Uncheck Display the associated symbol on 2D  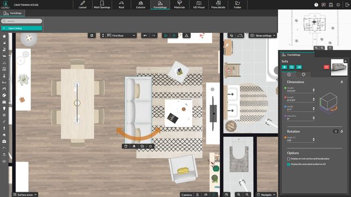[x=288, y=164]
